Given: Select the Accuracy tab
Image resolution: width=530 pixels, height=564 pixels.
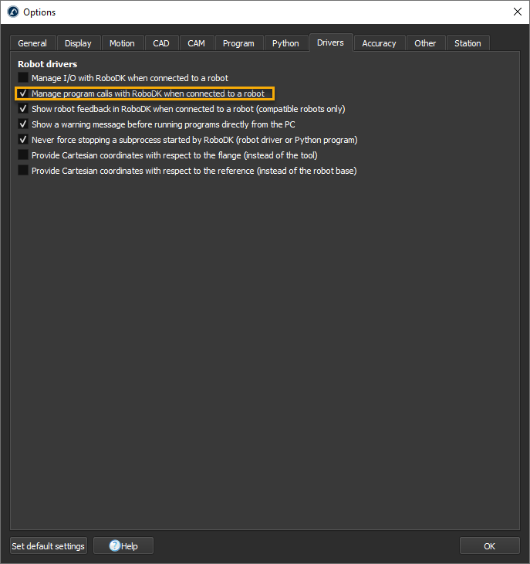Looking at the screenshot, I should pyautogui.click(x=379, y=43).
